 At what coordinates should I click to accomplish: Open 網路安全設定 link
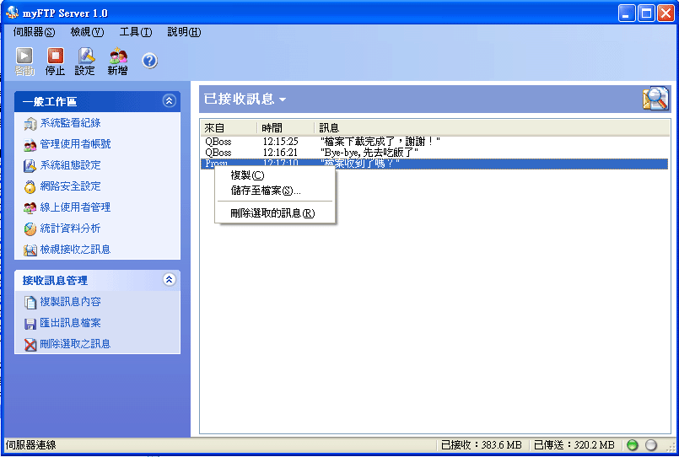[70, 186]
